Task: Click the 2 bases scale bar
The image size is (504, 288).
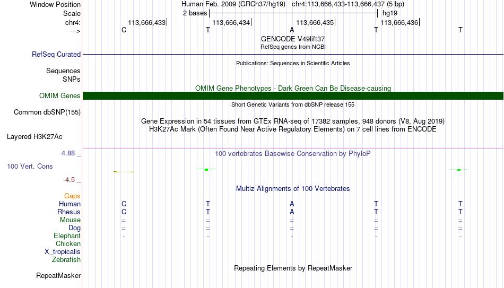Action: pyautogui.click(x=293, y=13)
